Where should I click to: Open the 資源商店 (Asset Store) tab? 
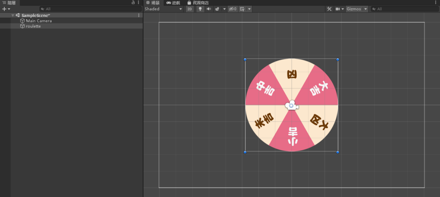point(198,3)
